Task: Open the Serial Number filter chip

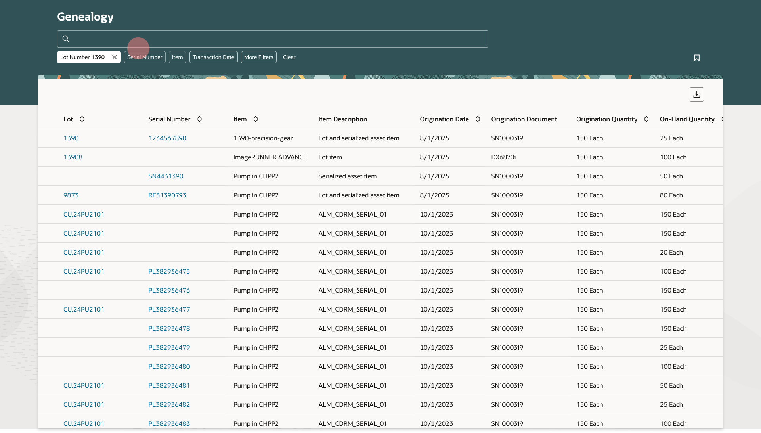Action: pos(145,57)
